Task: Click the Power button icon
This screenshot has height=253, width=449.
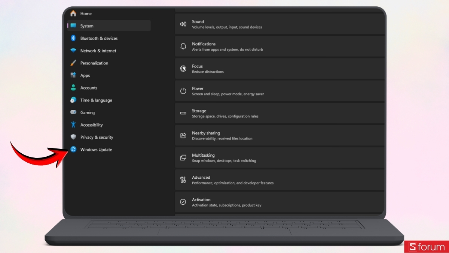Action: pos(183,91)
